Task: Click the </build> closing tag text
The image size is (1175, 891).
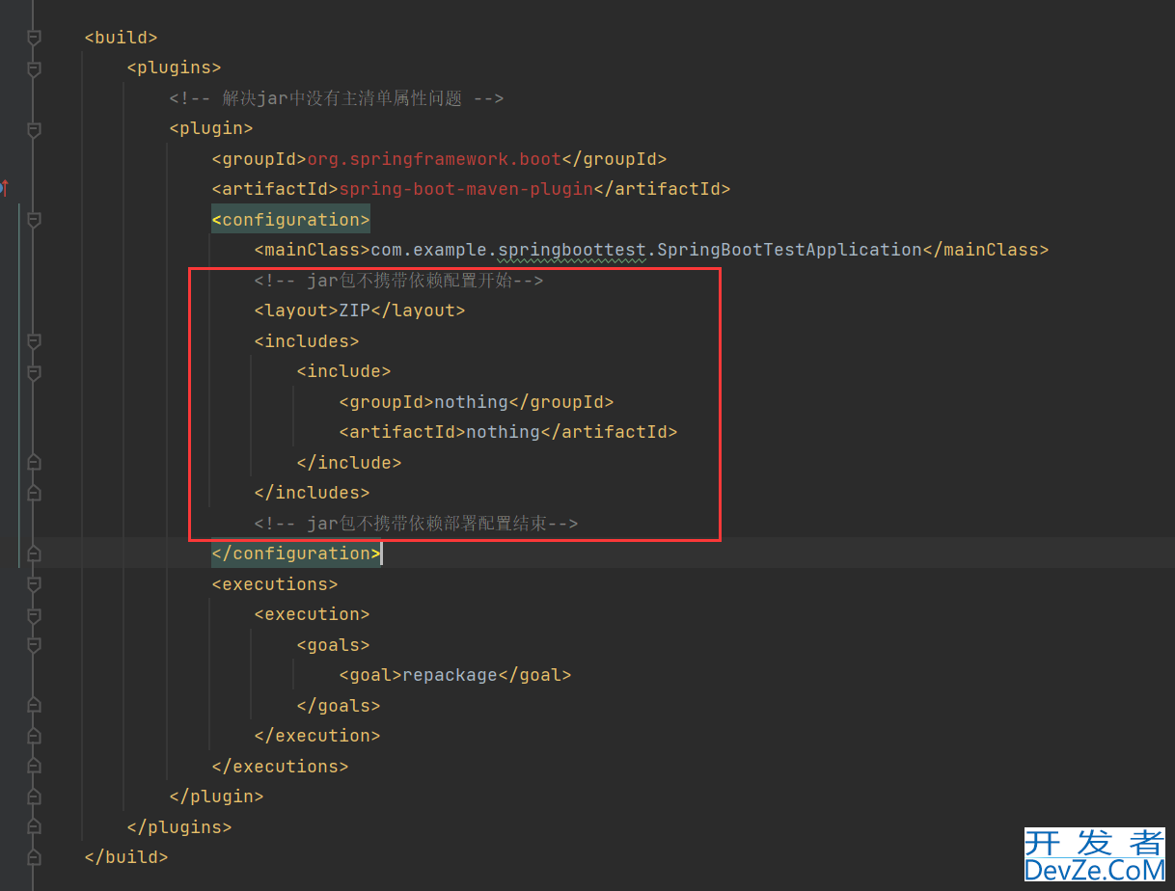Action: pyautogui.click(x=126, y=857)
